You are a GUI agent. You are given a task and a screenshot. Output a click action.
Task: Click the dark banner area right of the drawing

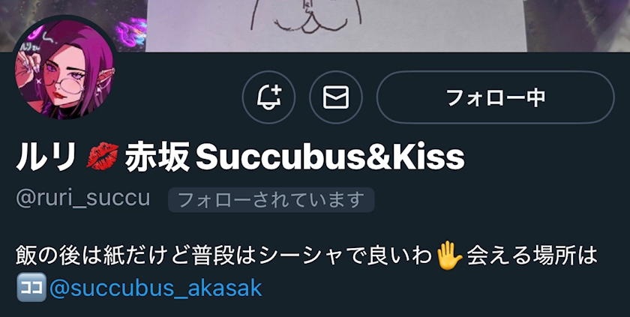click(578, 25)
